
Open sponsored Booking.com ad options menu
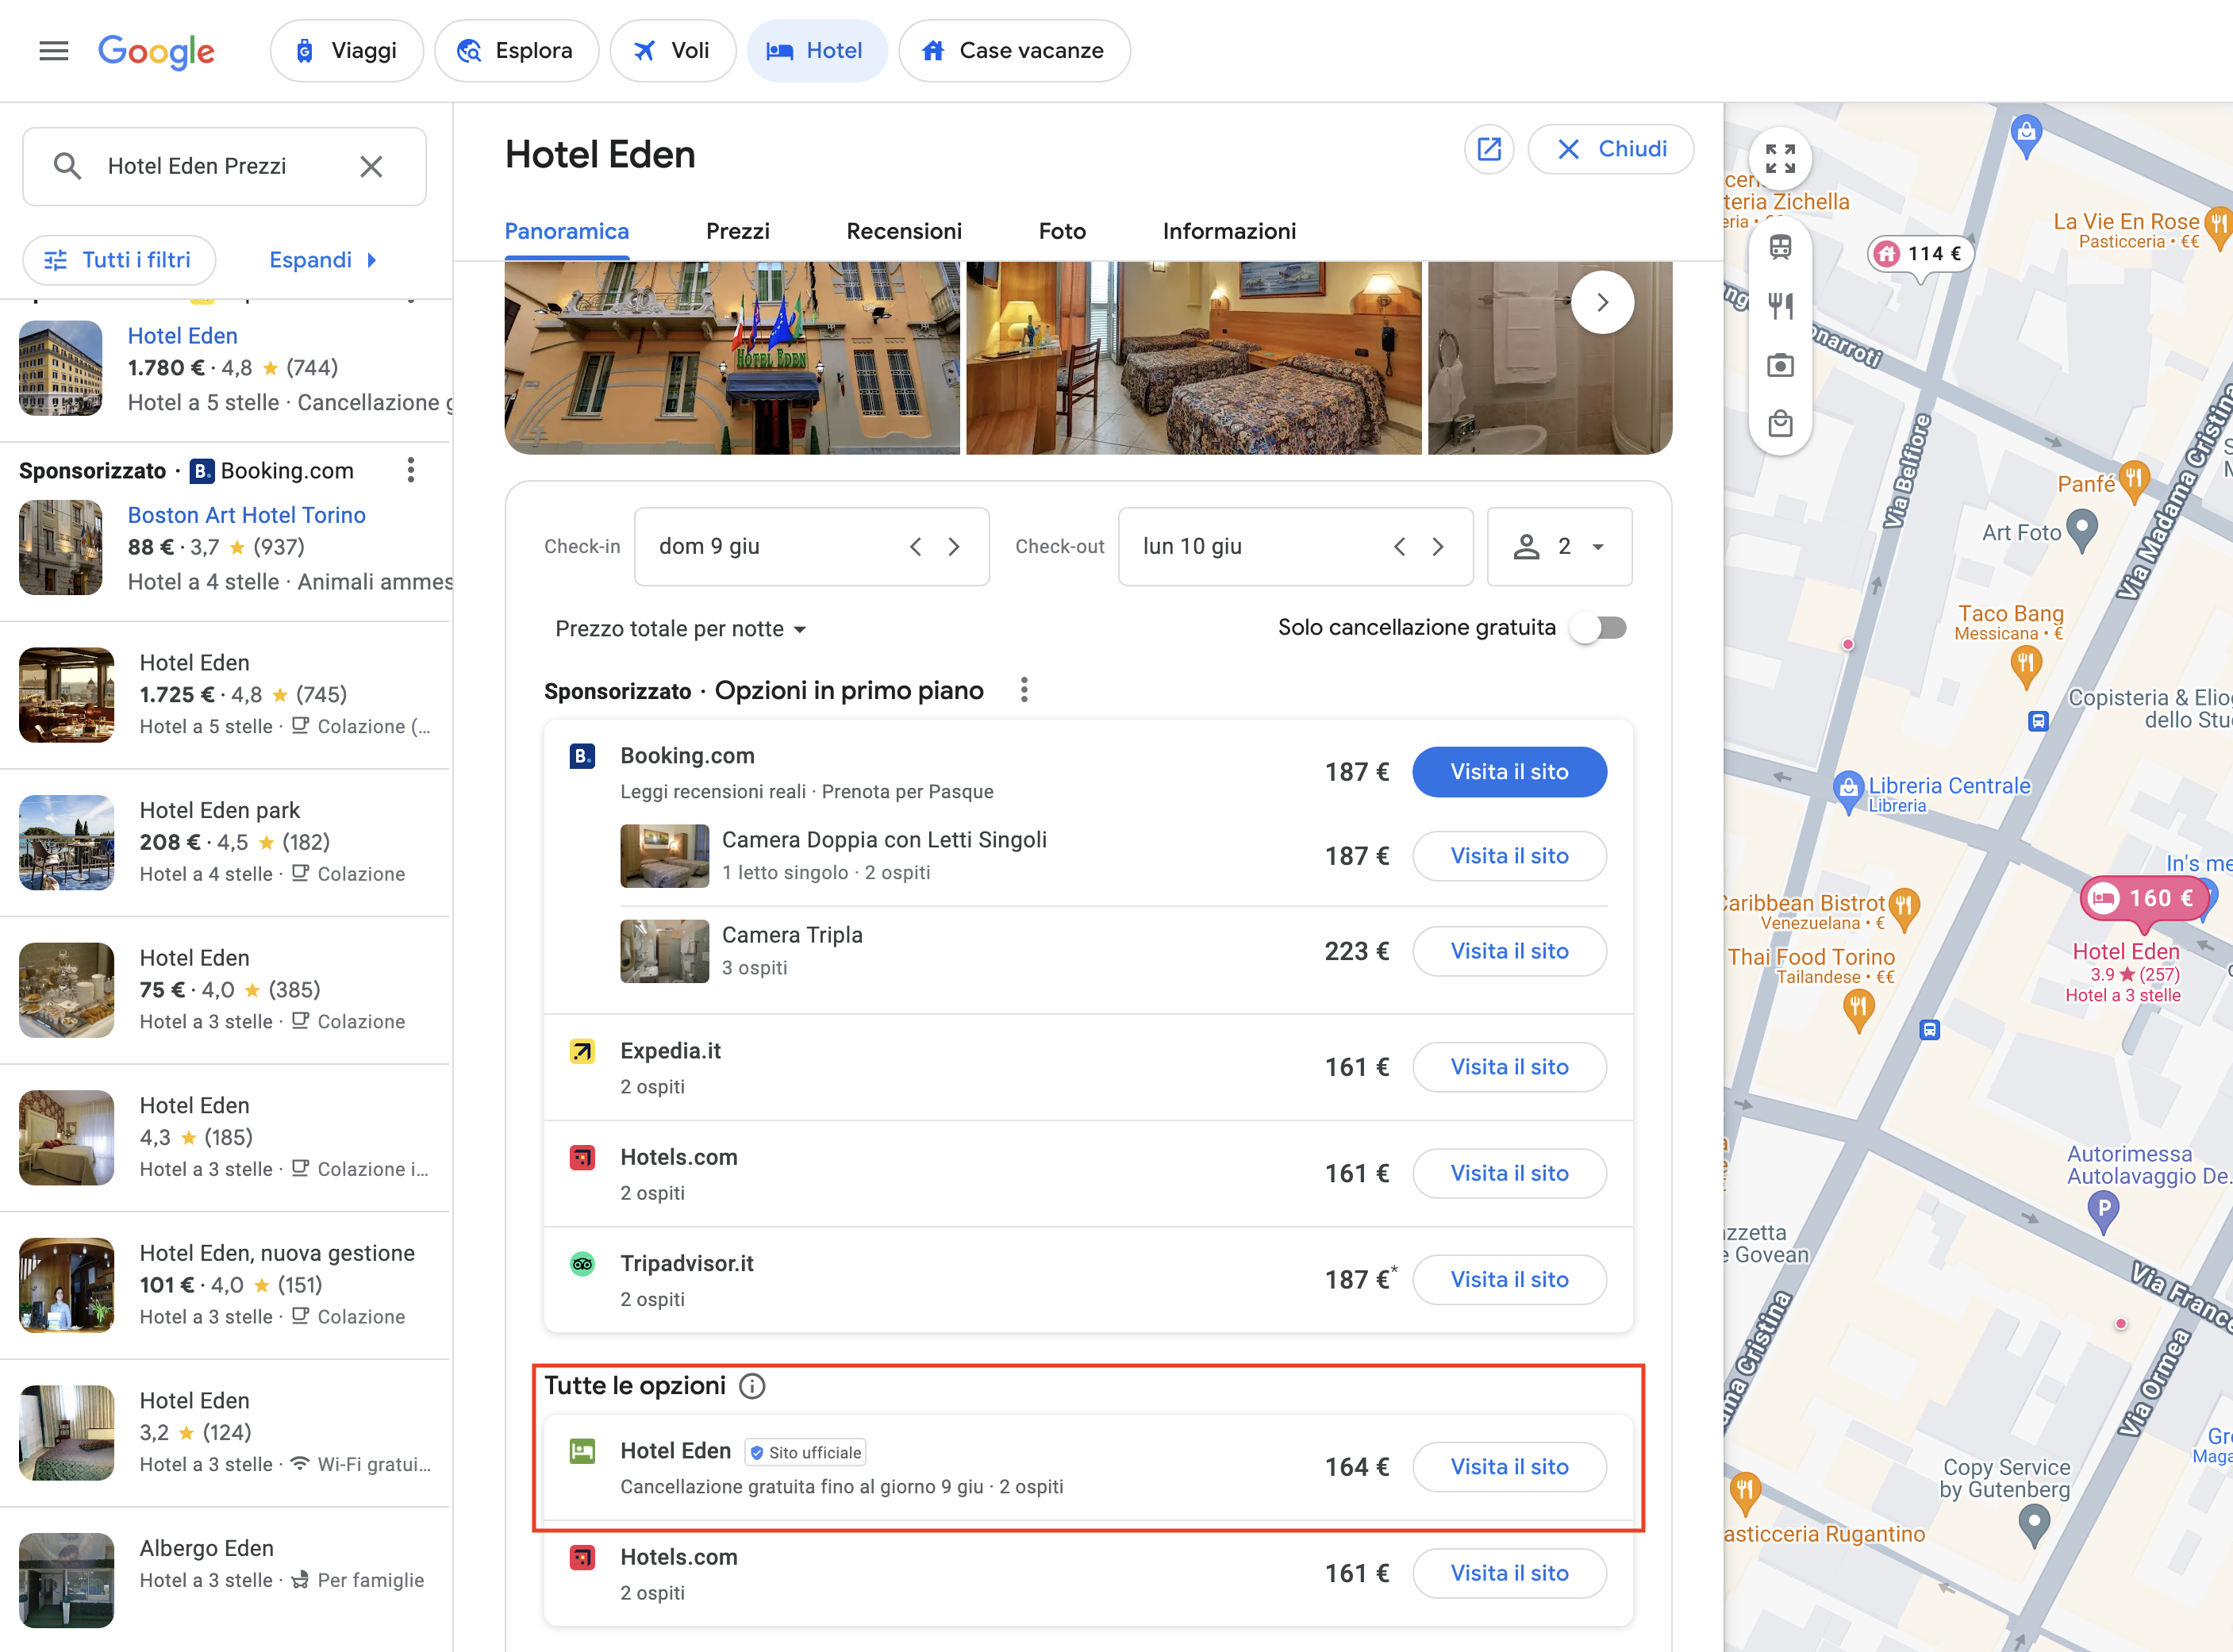coord(410,471)
